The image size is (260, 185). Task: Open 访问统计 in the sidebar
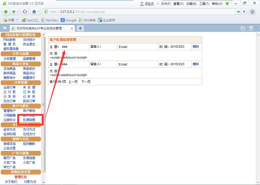click(x=29, y=40)
